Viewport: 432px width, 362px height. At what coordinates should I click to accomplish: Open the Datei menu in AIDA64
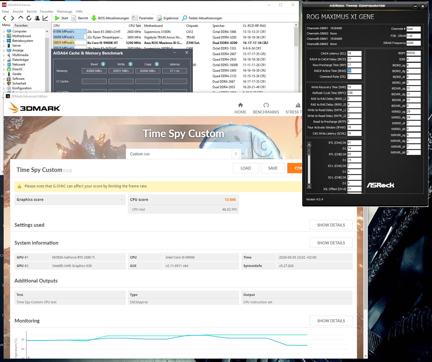5,12
